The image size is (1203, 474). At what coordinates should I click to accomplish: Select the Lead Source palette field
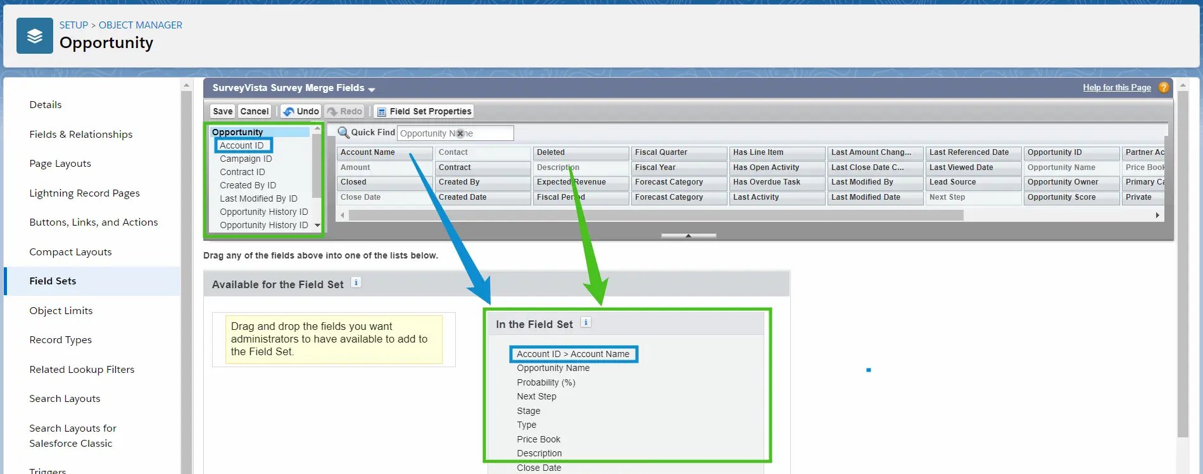pos(974,182)
